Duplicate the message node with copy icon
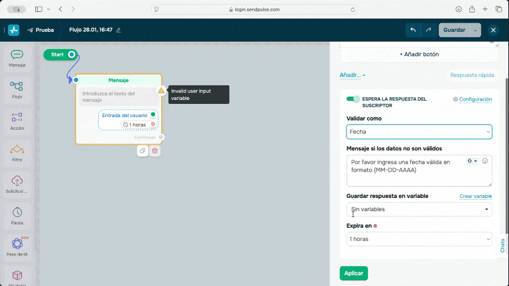 142,151
